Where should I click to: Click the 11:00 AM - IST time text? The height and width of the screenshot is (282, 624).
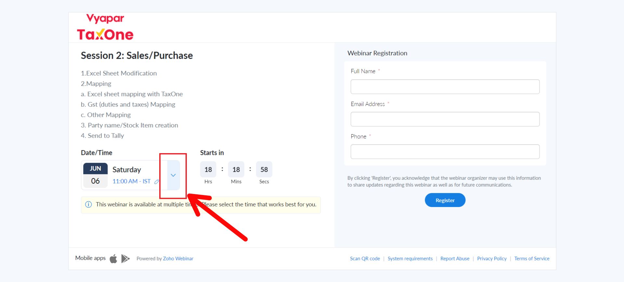132,181
